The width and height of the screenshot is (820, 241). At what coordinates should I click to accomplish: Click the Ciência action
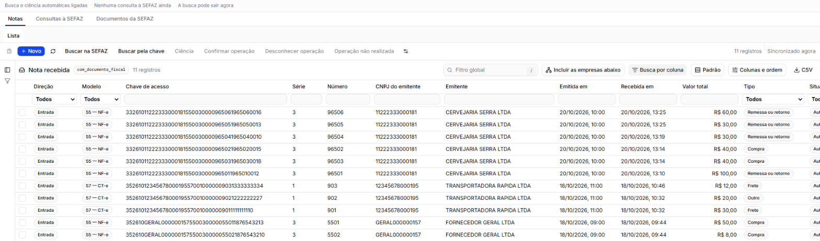184,51
